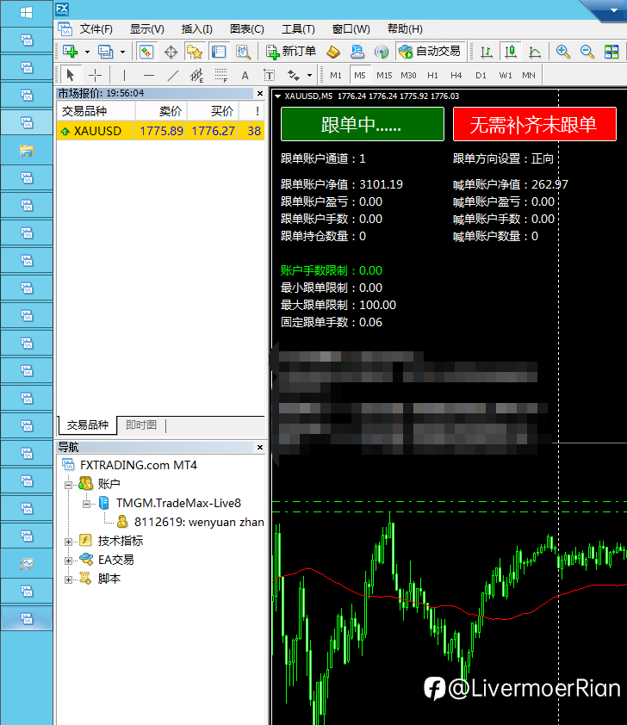Toggle the Terminal window icon
This screenshot has width=627, height=725.
[x=218, y=52]
